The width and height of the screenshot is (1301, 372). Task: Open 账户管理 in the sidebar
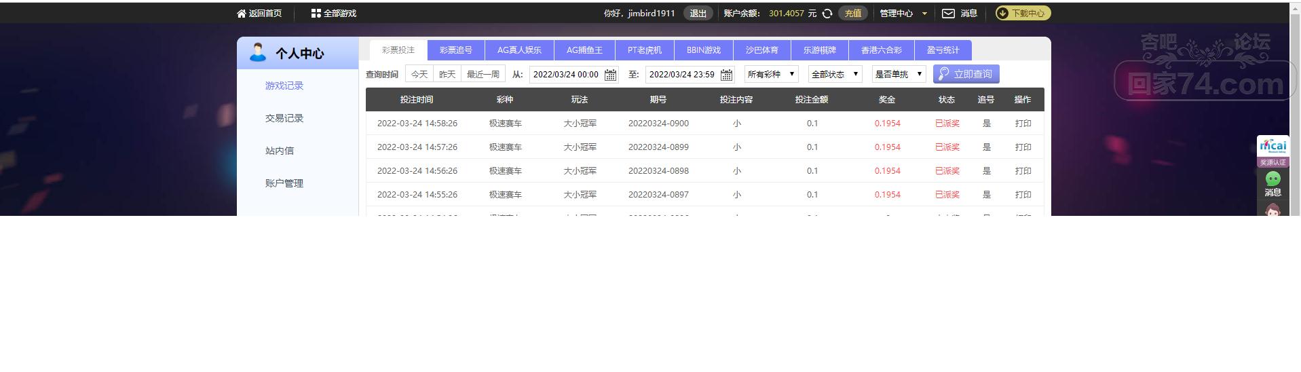(x=284, y=183)
